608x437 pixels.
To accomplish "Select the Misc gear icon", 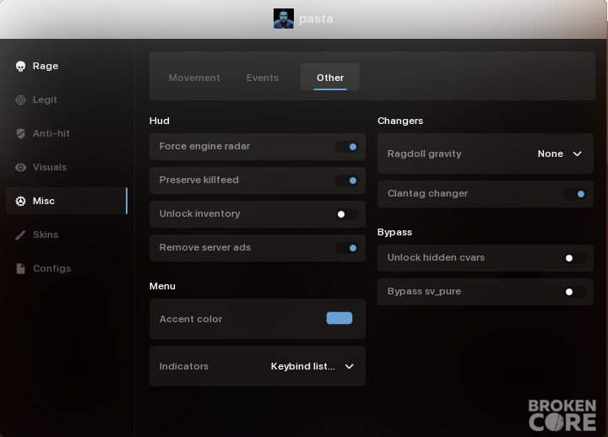I will click(x=20, y=201).
